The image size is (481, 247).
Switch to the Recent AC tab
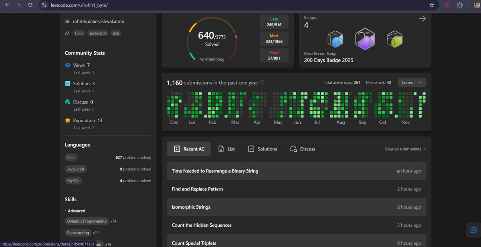(x=189, y=149)
